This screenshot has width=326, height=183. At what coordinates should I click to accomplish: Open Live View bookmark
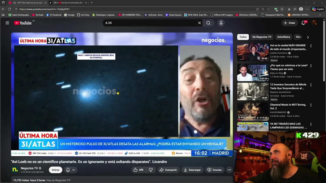[83, 15]
